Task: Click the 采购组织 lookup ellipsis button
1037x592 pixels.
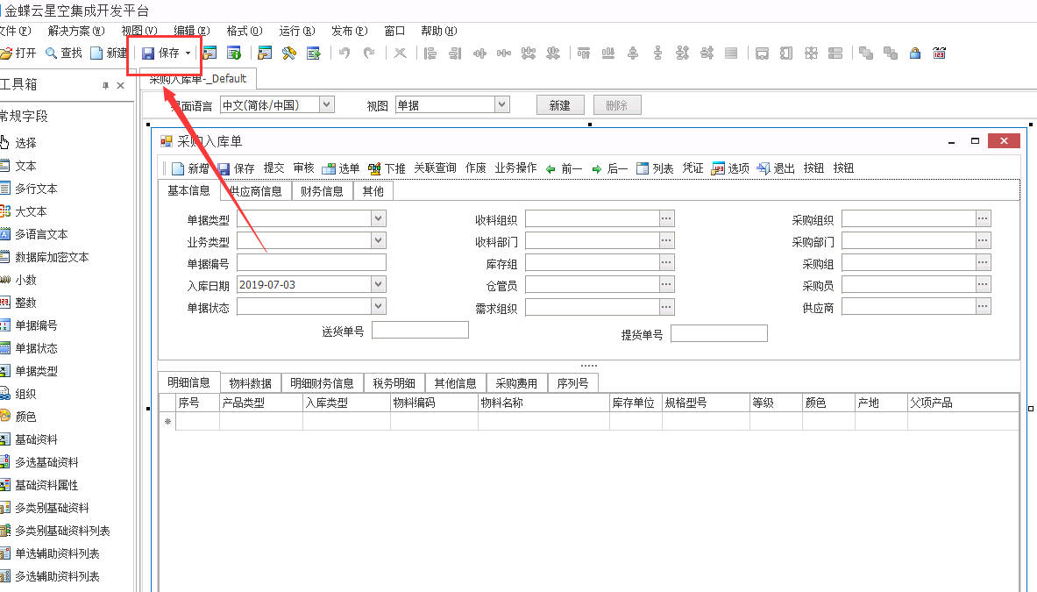Action: (x=983, y=218)
